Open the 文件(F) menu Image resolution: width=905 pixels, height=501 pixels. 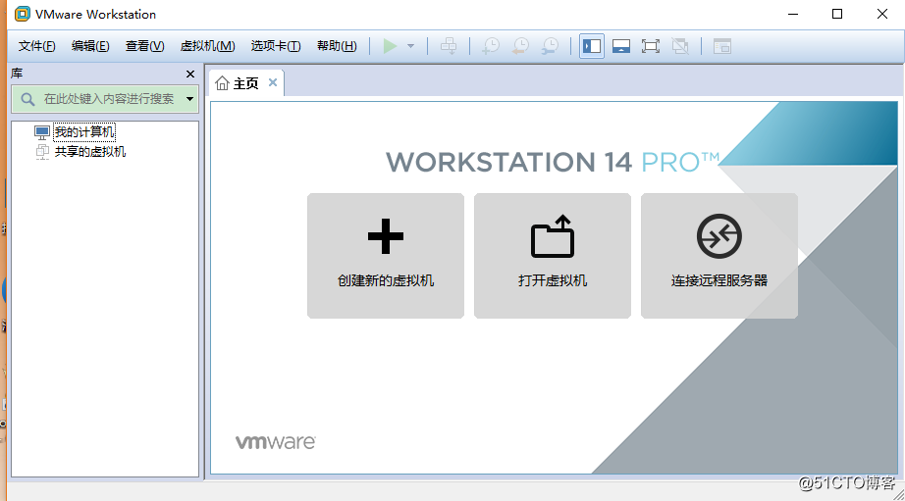pos(37,46)
